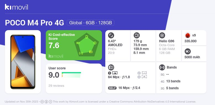
Task: Click the phone dimensions icon
Action: (136, 35)
